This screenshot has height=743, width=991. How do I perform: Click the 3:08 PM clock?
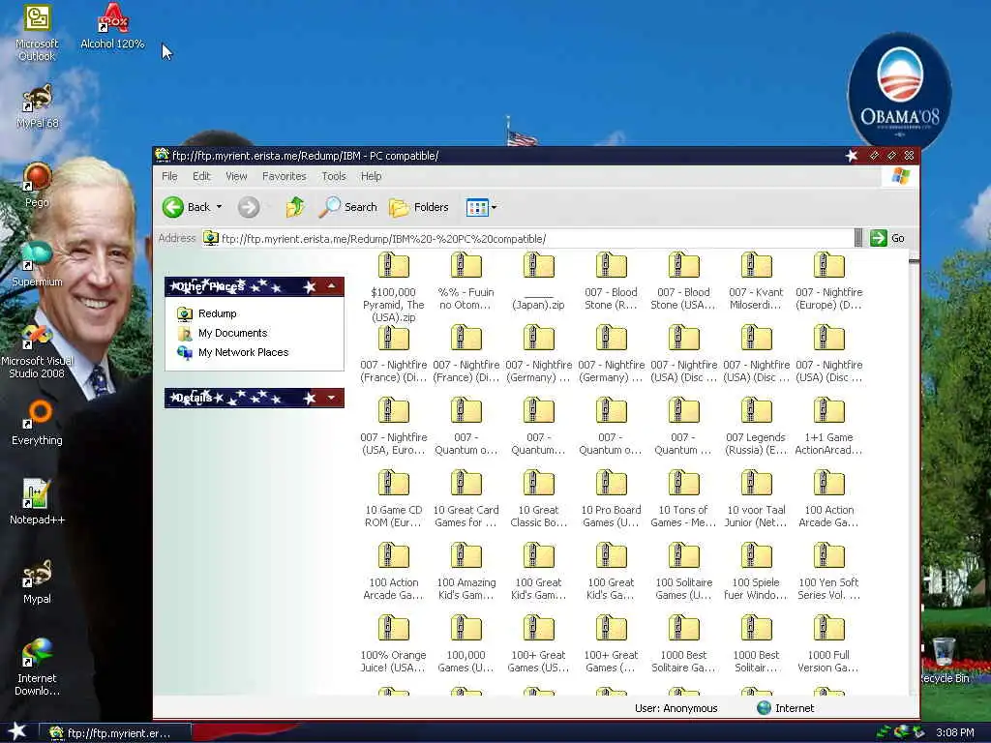click(x=954, y=733)
